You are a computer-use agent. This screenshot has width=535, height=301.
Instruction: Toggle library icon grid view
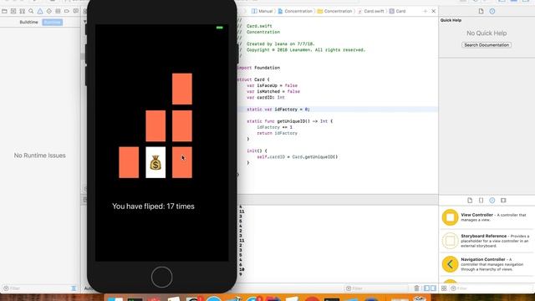(x=444, y=288)
